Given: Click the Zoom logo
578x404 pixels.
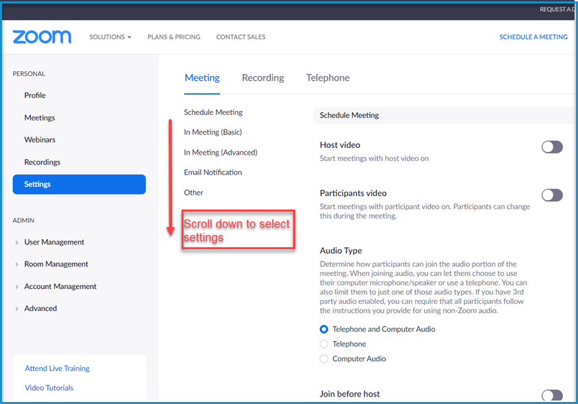Looking at the screenshot, I should [42, 37].
